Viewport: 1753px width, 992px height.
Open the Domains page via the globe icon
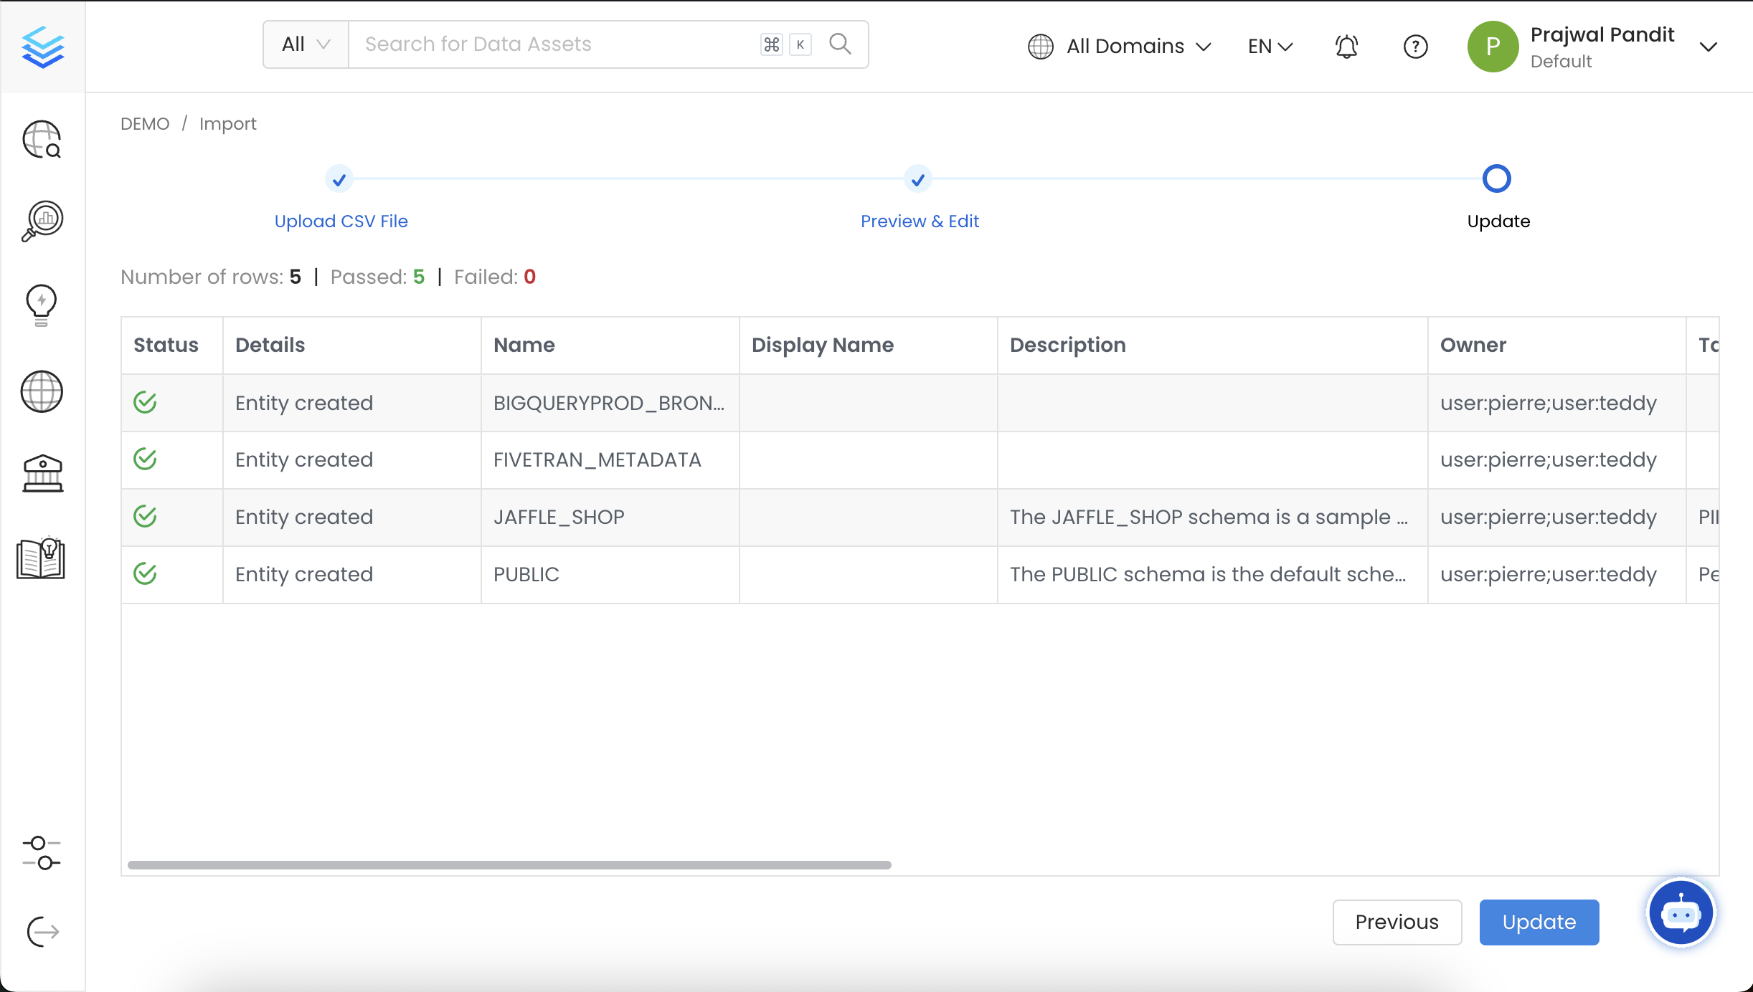pos(41,391)
